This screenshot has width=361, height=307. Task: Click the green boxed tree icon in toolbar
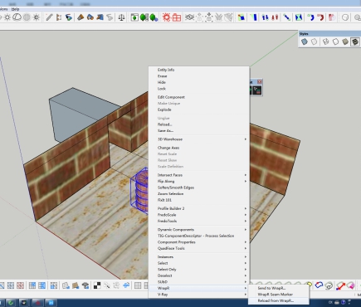pos(134,17)
